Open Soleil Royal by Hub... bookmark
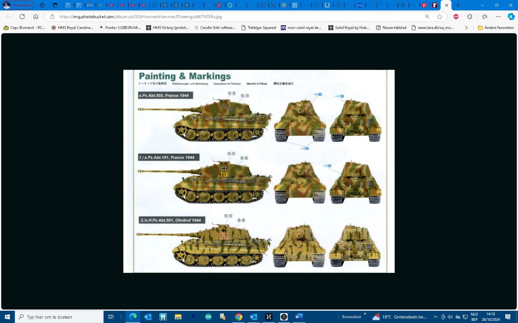The height and width of the screenshot is (323, 518). coord(349,28)
